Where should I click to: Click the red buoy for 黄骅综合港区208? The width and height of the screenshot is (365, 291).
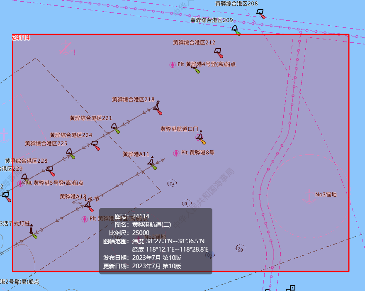261,14
